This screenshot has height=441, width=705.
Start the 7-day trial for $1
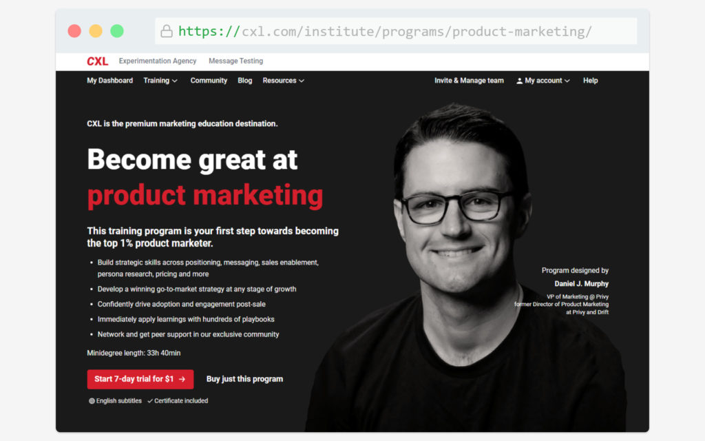140,380
